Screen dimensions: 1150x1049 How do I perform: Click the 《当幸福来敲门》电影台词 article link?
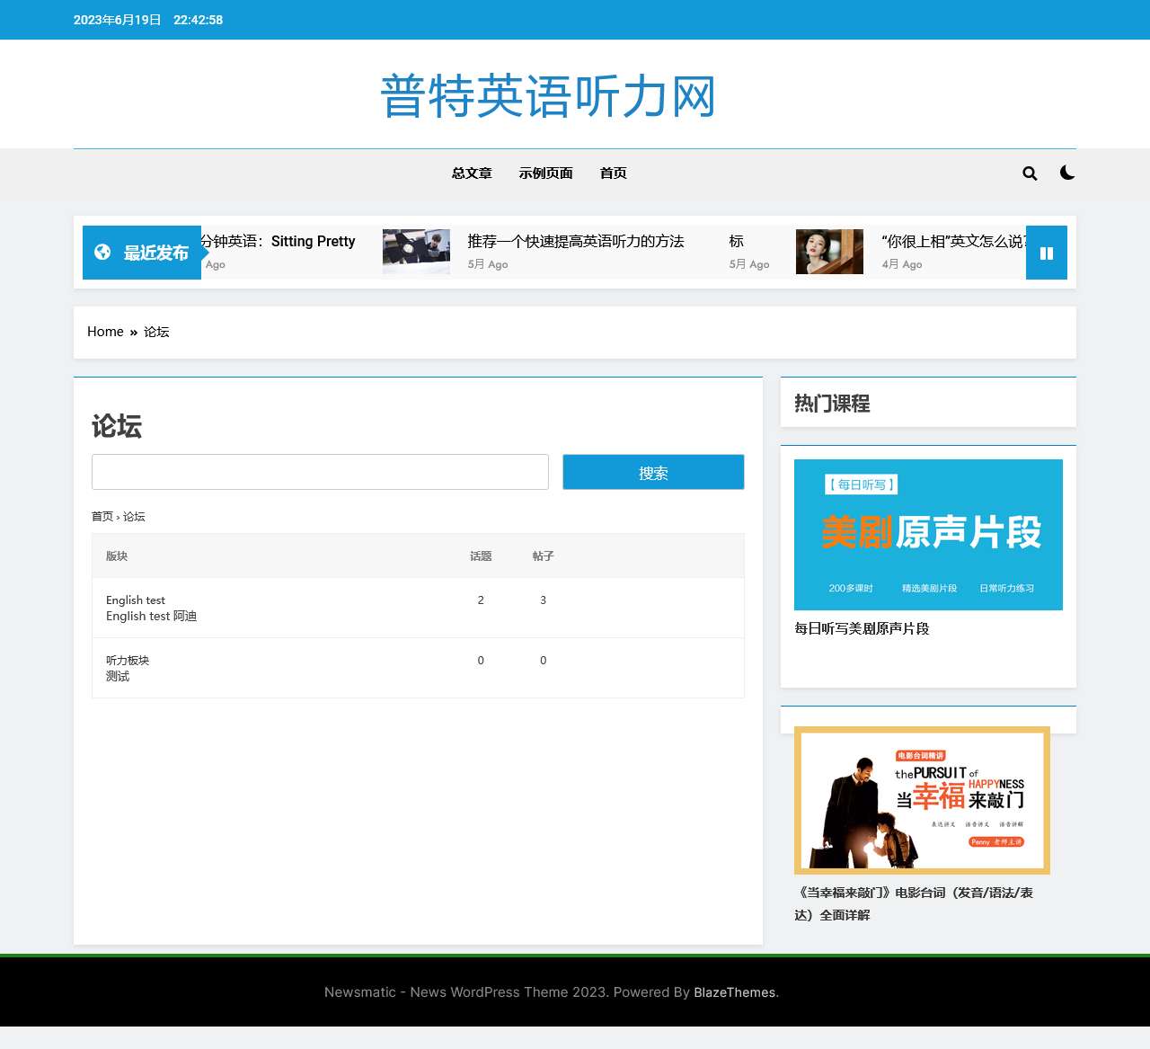(x=914, y=902)
